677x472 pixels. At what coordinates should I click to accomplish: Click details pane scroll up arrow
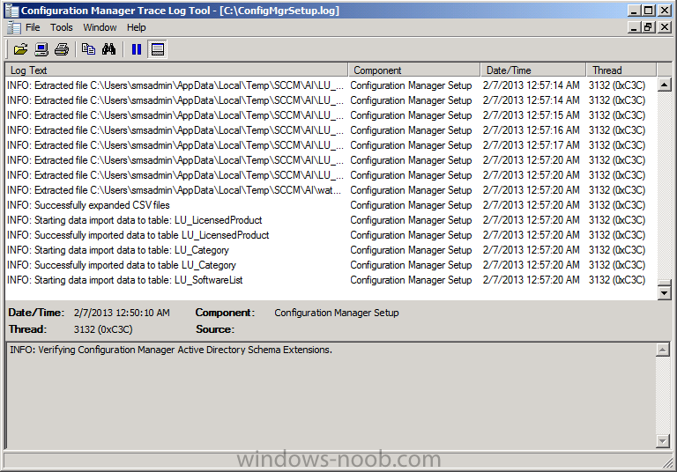coord(662,350)
